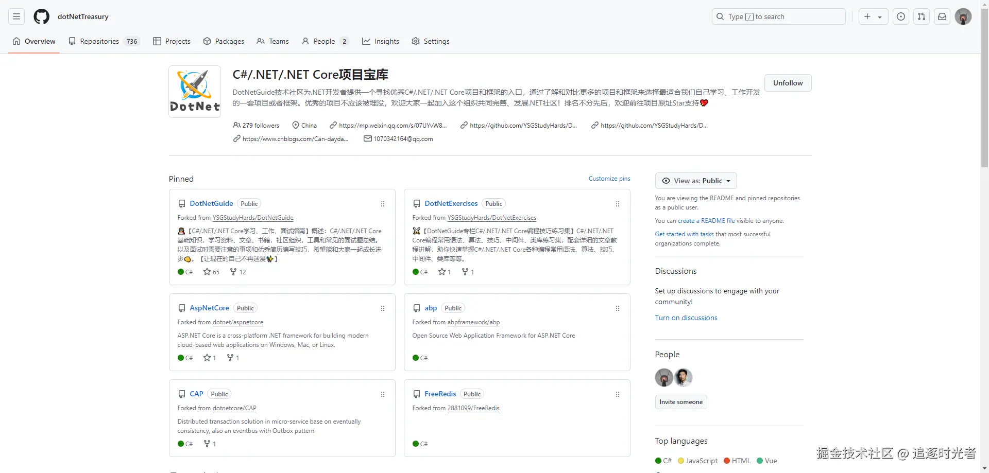Open the Issues icon in header

point(901,16)
